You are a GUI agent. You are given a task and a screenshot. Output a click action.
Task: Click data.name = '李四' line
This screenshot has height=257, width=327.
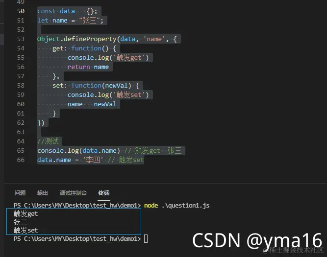click(91, 160)
